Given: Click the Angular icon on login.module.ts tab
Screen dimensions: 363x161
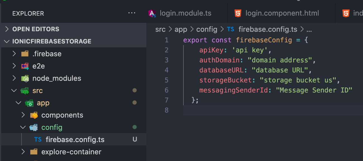Looking at the screenshot, I should (152, 13).
